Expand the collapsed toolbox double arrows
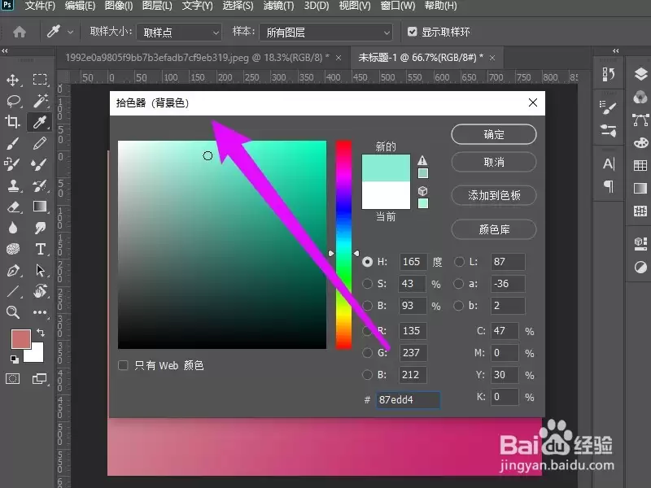Viewport: 651px width, 488px height. [5, 51]
